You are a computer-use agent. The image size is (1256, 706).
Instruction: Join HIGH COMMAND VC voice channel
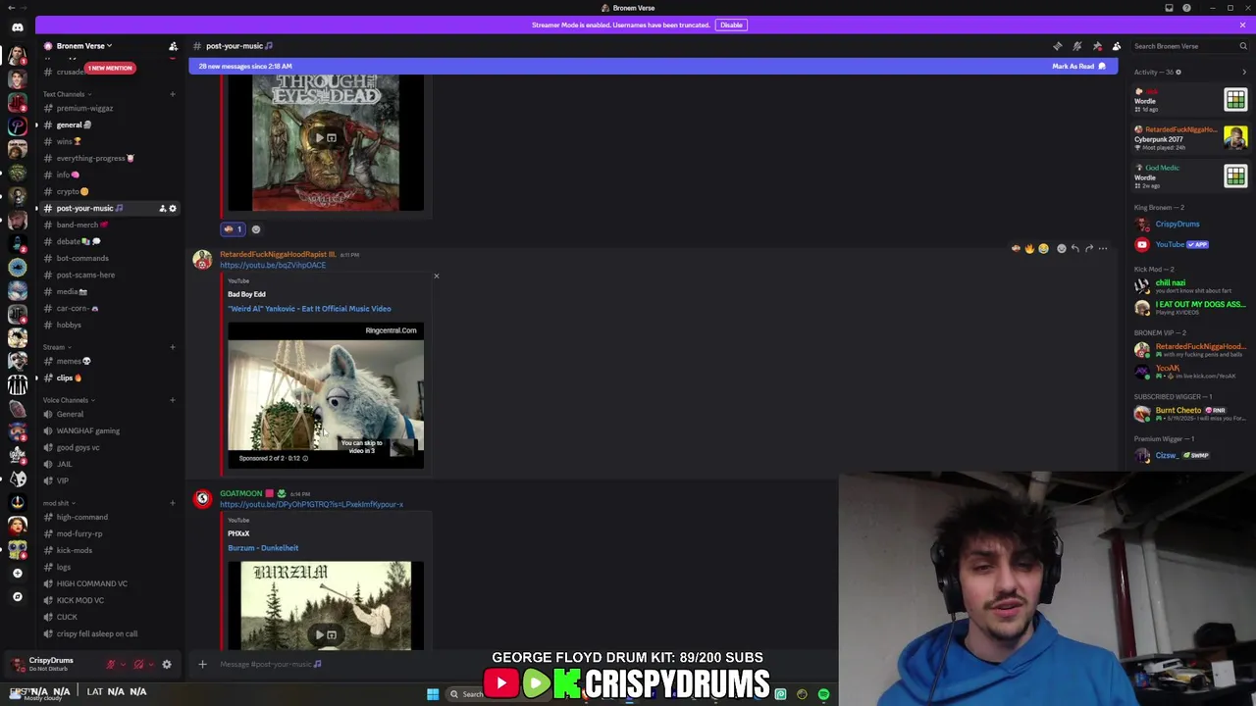108,583
